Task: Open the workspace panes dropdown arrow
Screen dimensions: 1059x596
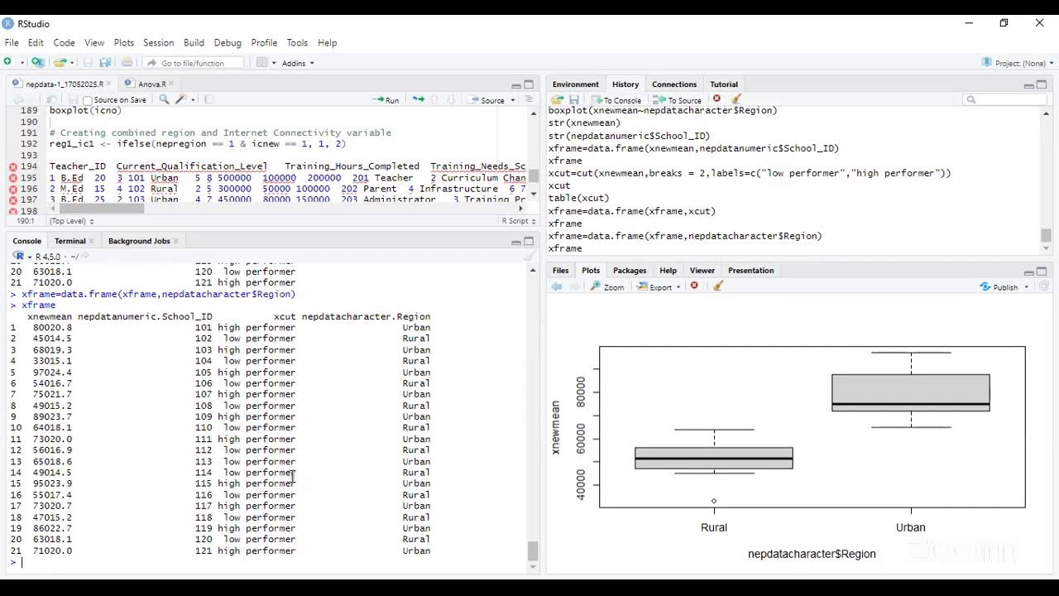Action: coord(274,63)
